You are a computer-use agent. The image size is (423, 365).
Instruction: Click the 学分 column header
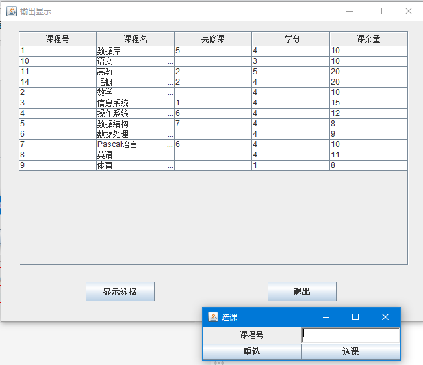(291, 39)
